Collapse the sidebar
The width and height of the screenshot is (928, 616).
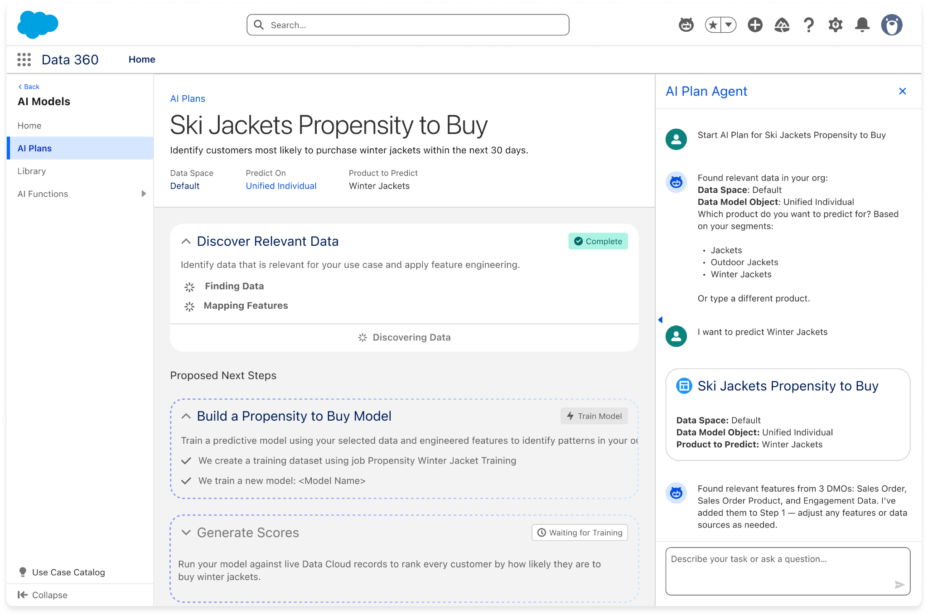[49, 595]
